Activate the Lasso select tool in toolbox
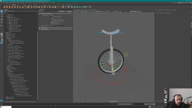The image size is (192, 108). [1, 14]
